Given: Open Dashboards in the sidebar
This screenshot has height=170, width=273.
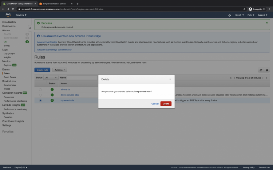Looking at the screenshot, I should (9, 26).
